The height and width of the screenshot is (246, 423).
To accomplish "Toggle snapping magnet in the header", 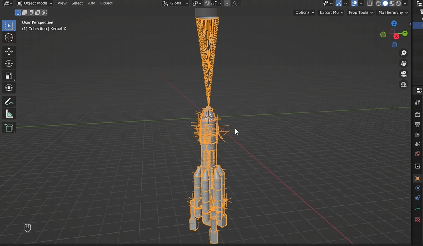I will (207, 3).
